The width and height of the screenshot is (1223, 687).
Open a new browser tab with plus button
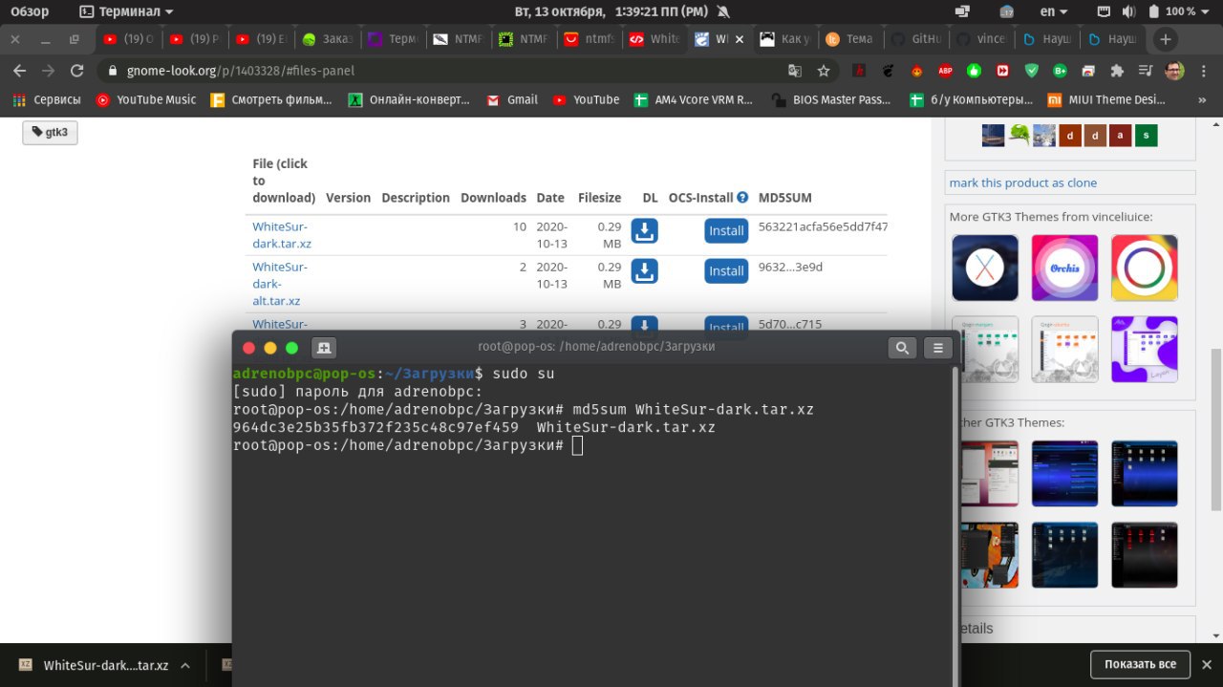tap(1165, 39)
